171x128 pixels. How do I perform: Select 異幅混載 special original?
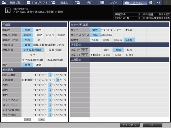click(50, 45)
